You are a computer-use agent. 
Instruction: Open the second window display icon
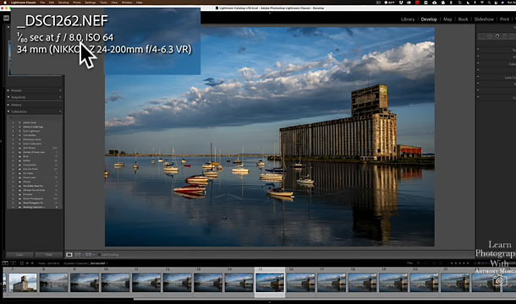[x=14, y=263]
